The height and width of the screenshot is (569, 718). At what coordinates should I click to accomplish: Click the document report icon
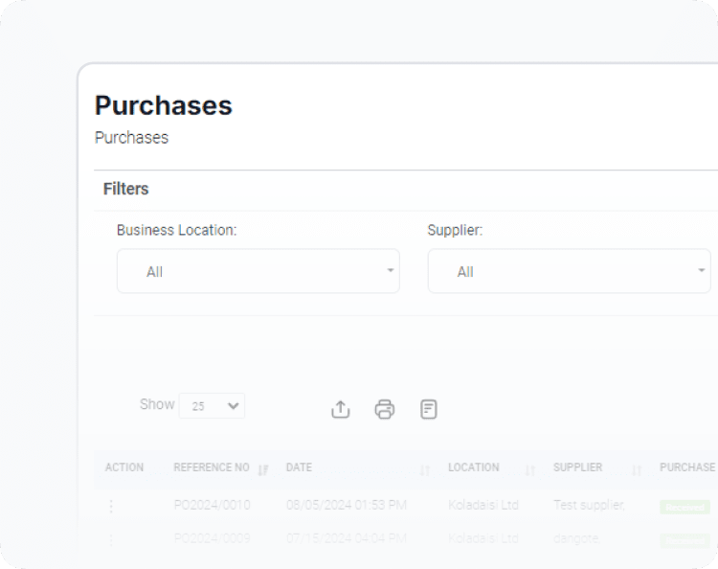pyautogui.click(x=429, y=409)
